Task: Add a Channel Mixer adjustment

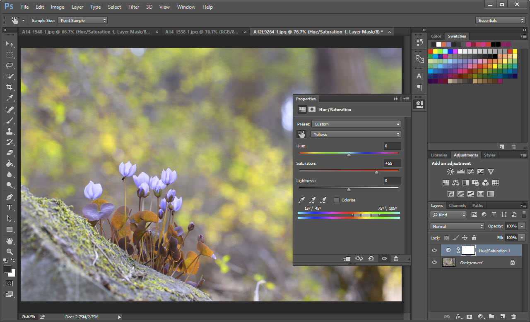Action: click(x=486, y=183)
